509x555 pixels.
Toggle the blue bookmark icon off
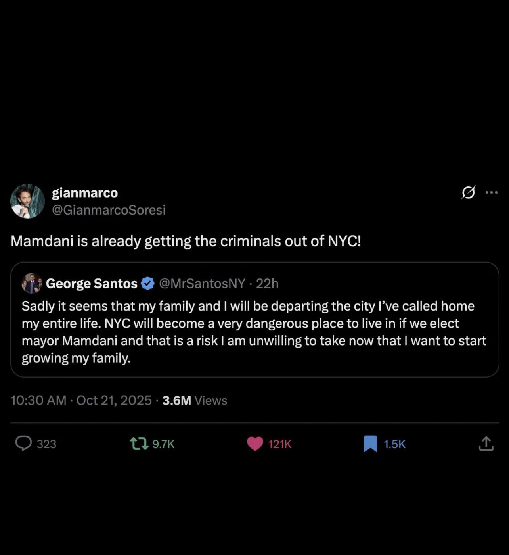tap(370, 444)
